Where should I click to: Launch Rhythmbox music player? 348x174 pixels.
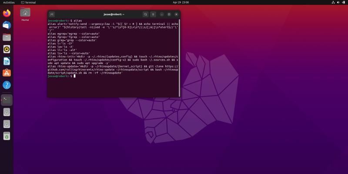click(7, 49)
